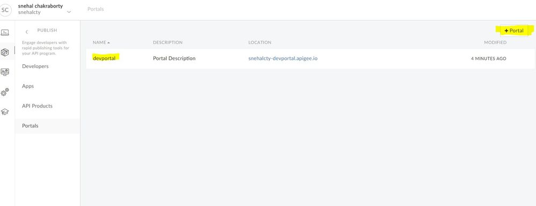Screen dimensions: 536x206
Task: Open the Develop terminal icon in sidebar
Action: tap(5, 33)
